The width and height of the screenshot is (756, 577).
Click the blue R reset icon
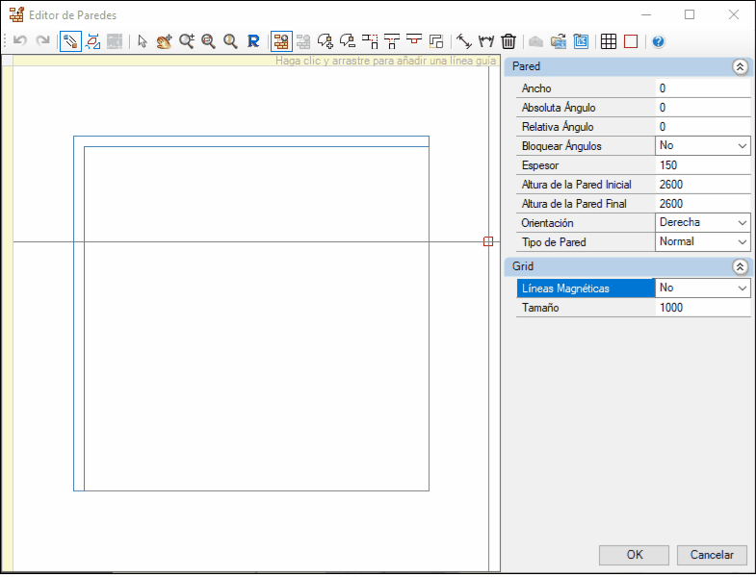[x=253, y=41]
